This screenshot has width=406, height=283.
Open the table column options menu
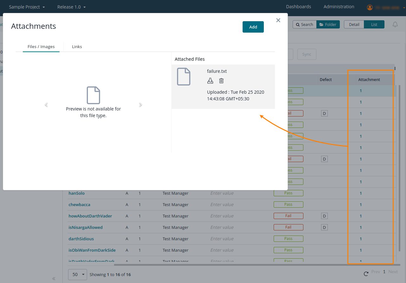395,68
